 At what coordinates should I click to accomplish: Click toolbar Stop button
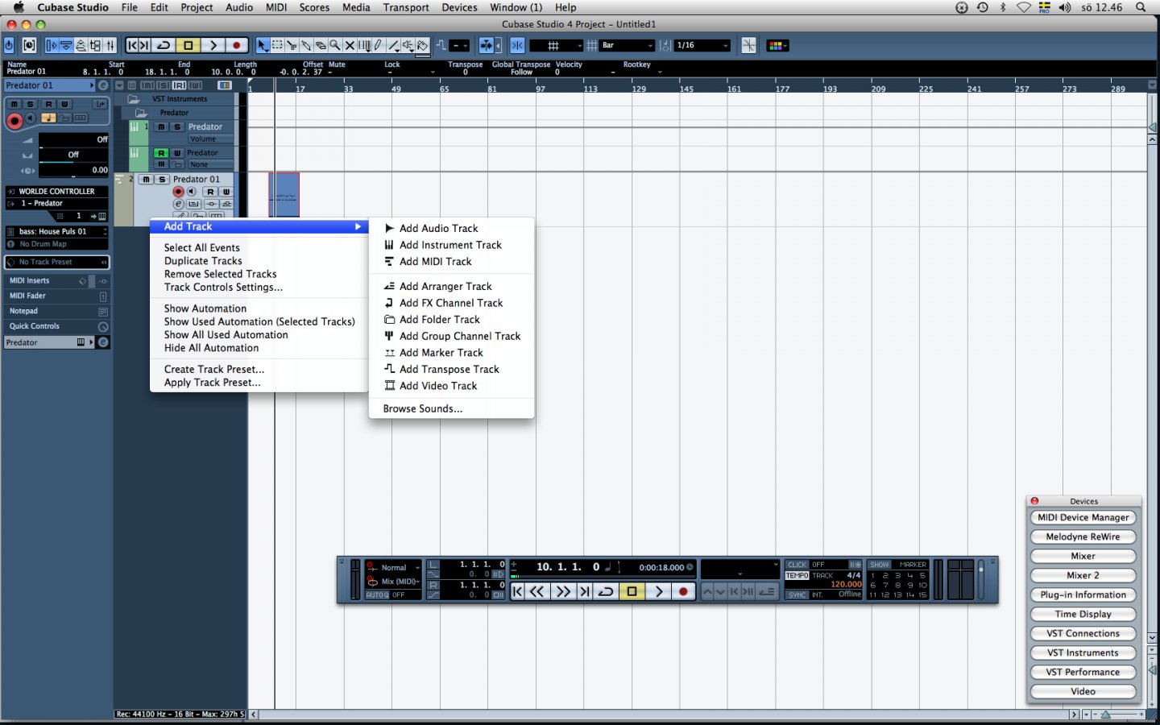click(188, 46)
